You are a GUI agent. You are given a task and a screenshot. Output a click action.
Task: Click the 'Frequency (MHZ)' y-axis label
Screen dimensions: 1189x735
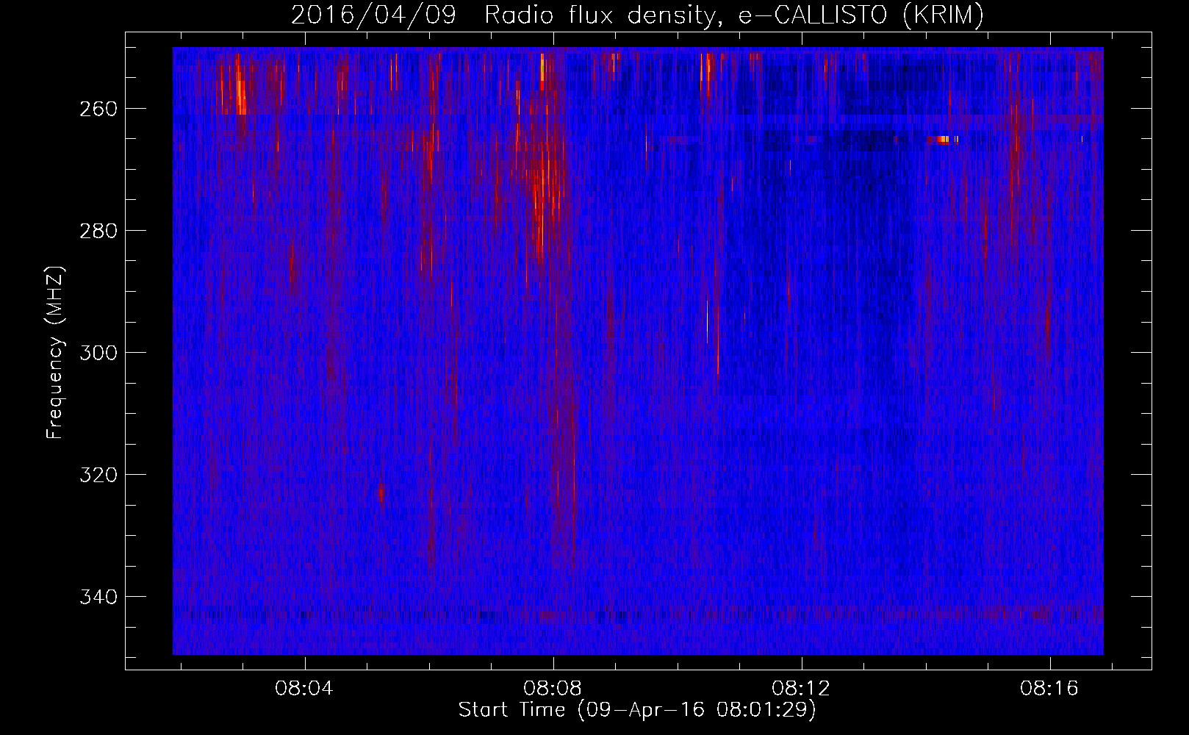[x=55, y=352]
